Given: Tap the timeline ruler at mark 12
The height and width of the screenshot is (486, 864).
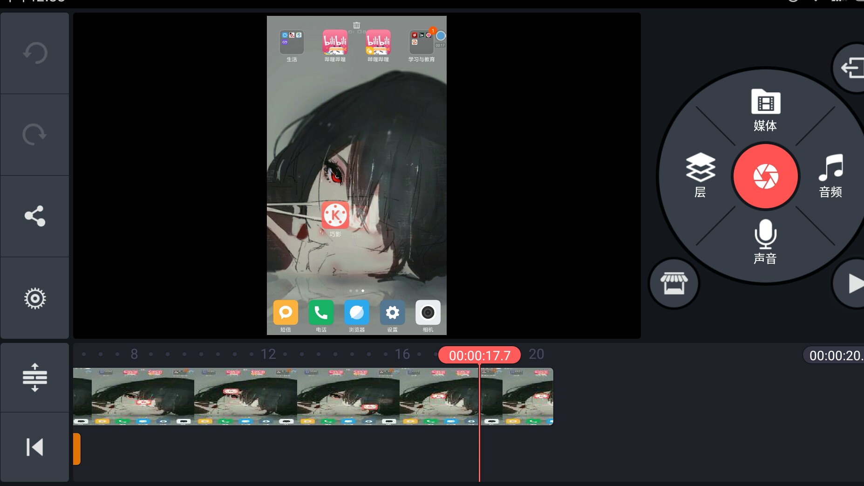Looking at the screenshot, I should pyautogui.click(x=268, y=354).
